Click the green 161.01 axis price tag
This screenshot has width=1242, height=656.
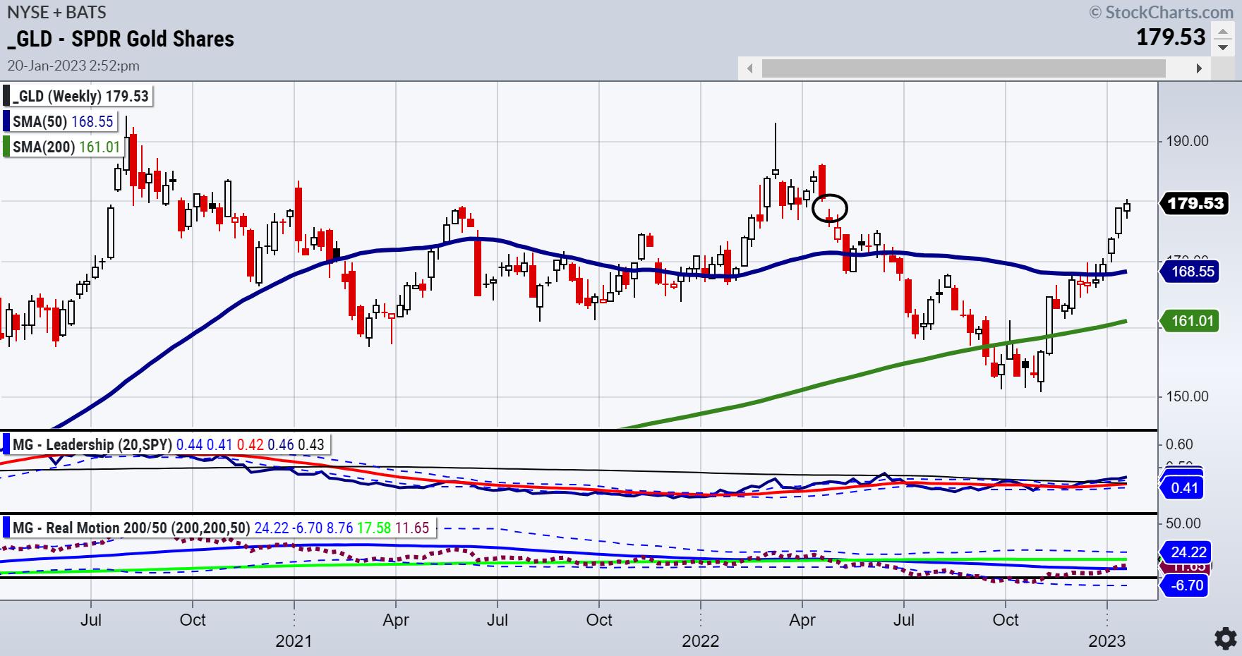[x=1192, y=322]
